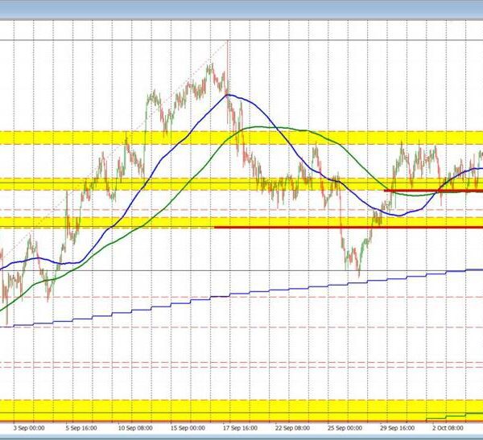The image size is (483, 440).
Task: Click the bottom yellow band above the time axis
Action: 242,408
